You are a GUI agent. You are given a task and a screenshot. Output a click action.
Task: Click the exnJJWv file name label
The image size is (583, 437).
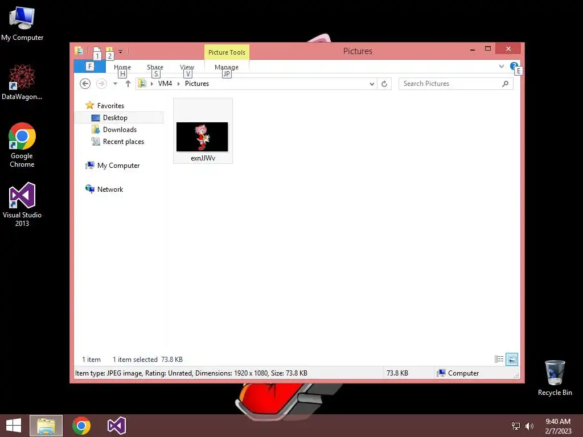coord(203,158)
